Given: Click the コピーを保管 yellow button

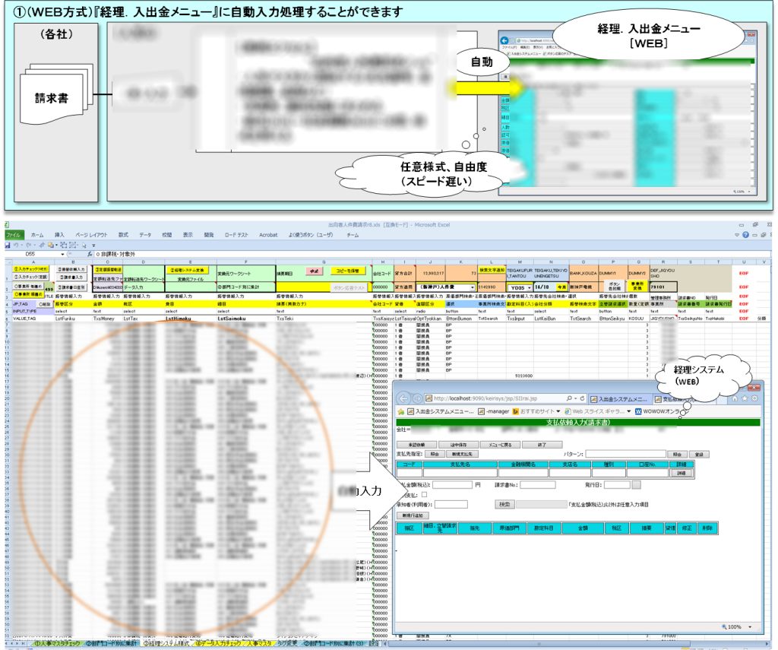Looking at the screenshot, I should pyautogui.click(x=347, y=270).
